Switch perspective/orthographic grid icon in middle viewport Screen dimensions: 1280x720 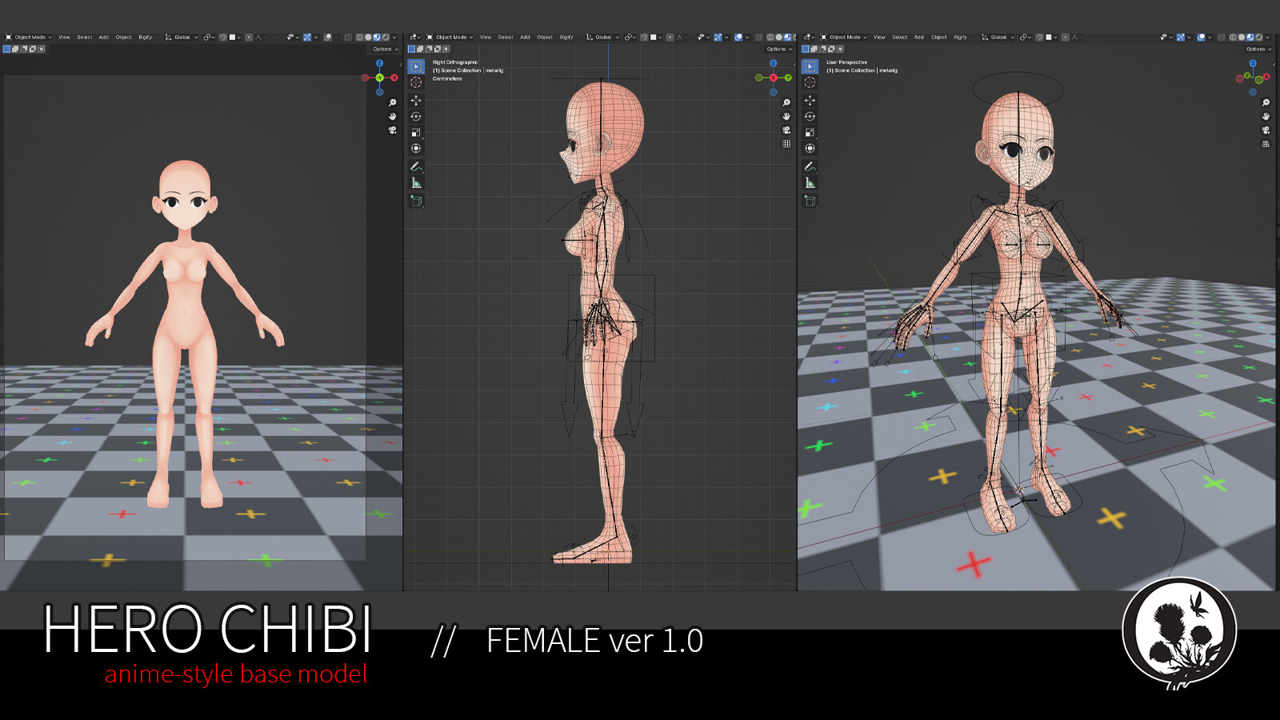point(786,144)
